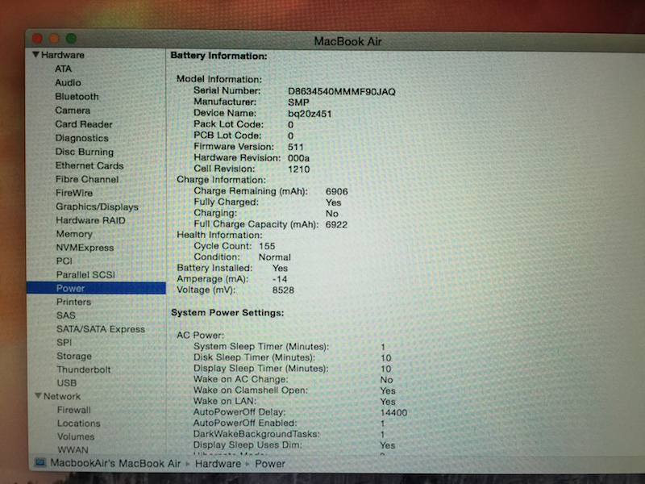Click Power in the bottom path bar

coord(270,464)
